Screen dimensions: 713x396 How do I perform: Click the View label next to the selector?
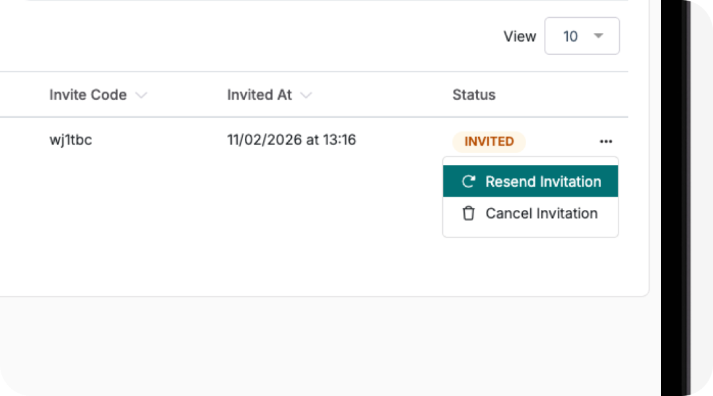520,36
